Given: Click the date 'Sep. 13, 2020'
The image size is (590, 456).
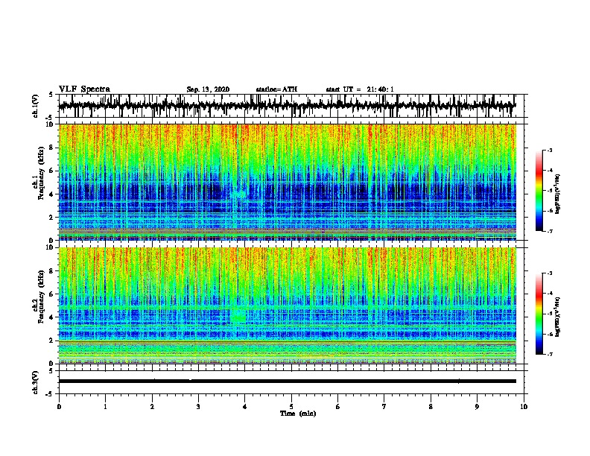Looking at the screenshot, I should [x=208, y=89].
